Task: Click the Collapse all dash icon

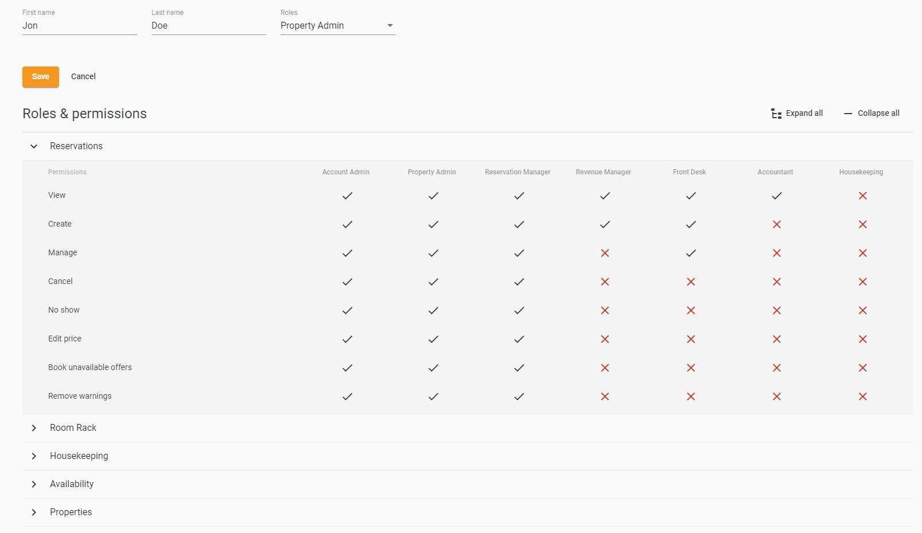Action: pos(848,114)
